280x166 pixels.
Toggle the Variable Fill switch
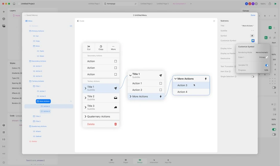267,65
